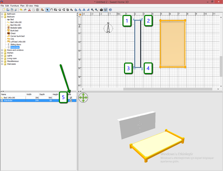Click the Save home toolbar icon
This screenshot has width=223, height=171.
pos(12,10)
